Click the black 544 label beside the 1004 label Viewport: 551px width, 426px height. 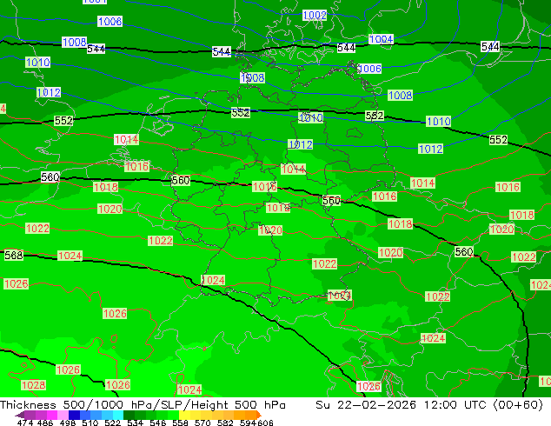[346, 48]
